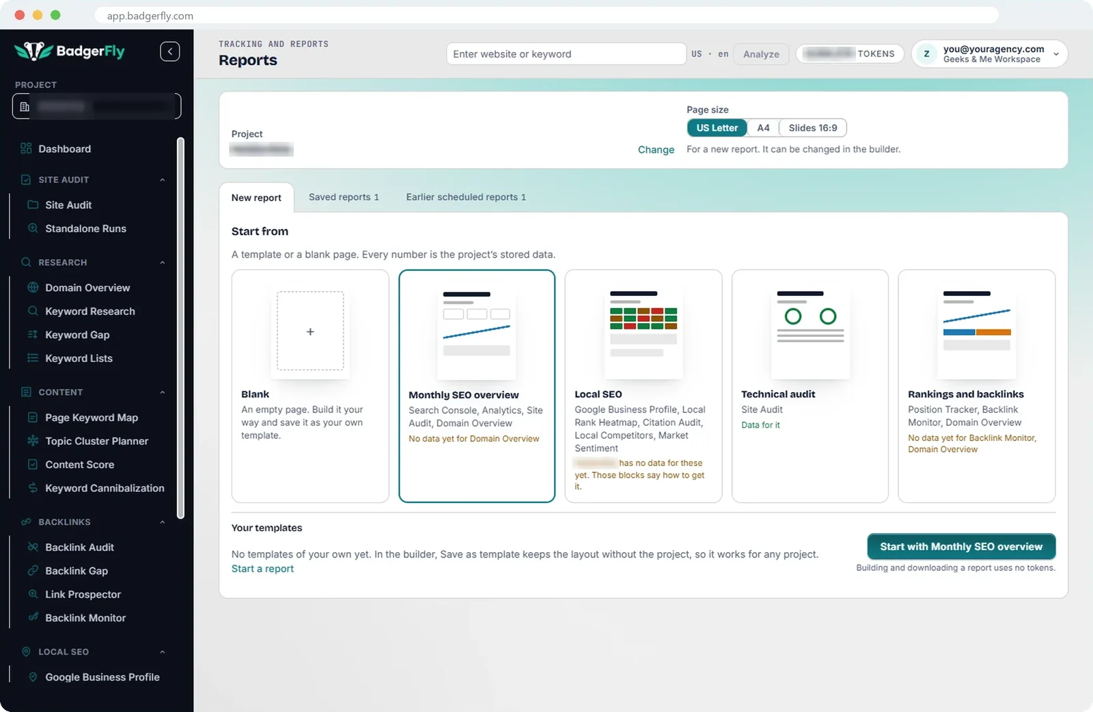Focus the website or keyword input

[566, 54]
